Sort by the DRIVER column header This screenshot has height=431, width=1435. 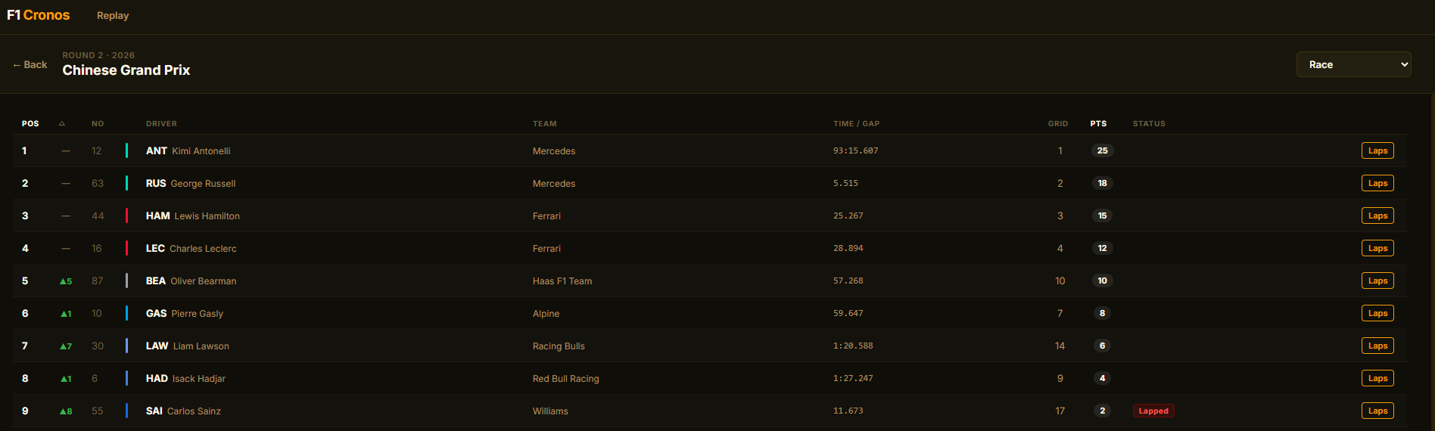(x=161, y=123)
